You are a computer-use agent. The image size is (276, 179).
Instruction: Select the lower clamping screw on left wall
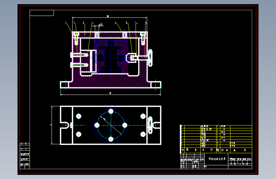[x=79, y=65]
